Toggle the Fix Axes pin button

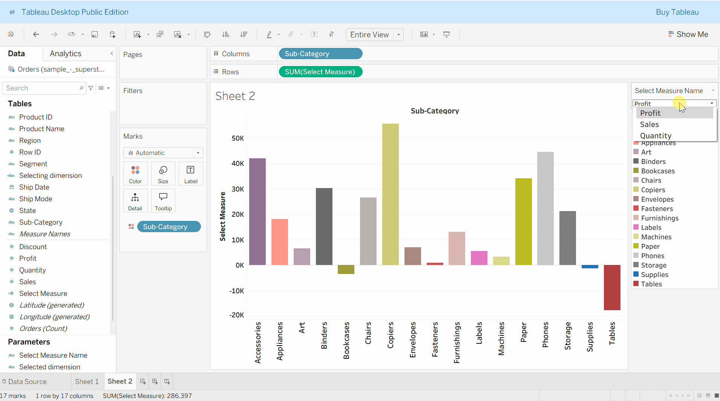point(331,34)
